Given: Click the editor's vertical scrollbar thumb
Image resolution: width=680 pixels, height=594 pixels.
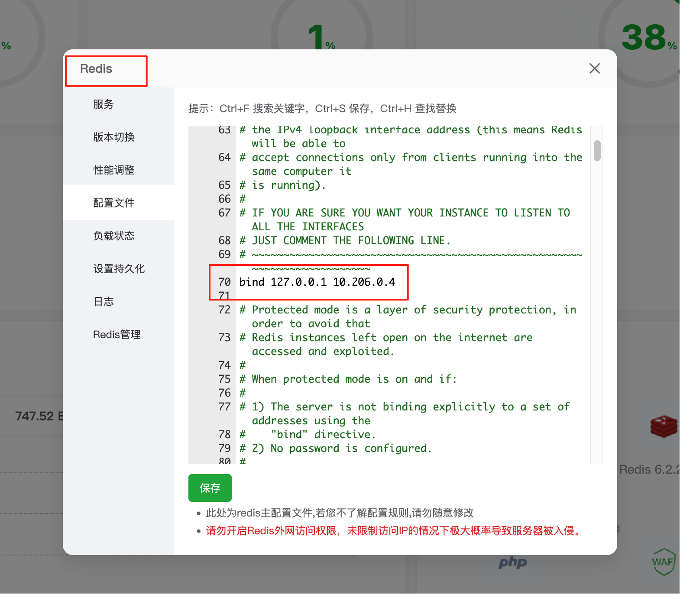Looking at the screenshot, I should tap(597, 151).
